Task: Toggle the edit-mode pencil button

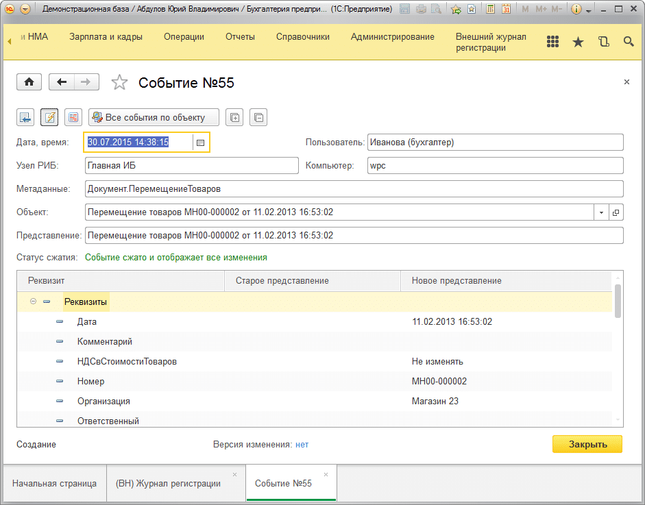Action: (x=49, y=117)
